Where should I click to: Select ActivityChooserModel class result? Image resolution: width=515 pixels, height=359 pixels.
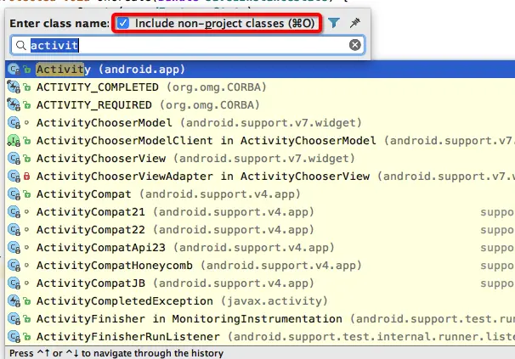click(x=260, y=123)
